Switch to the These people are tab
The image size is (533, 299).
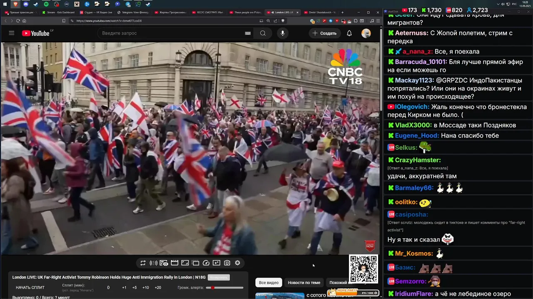(x=245, y=12)
